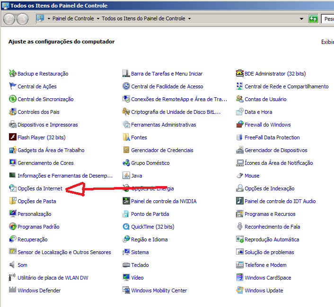334x307 pixels.
Task: Open the Grupo Doméstico link
Action: click(150, 163)
